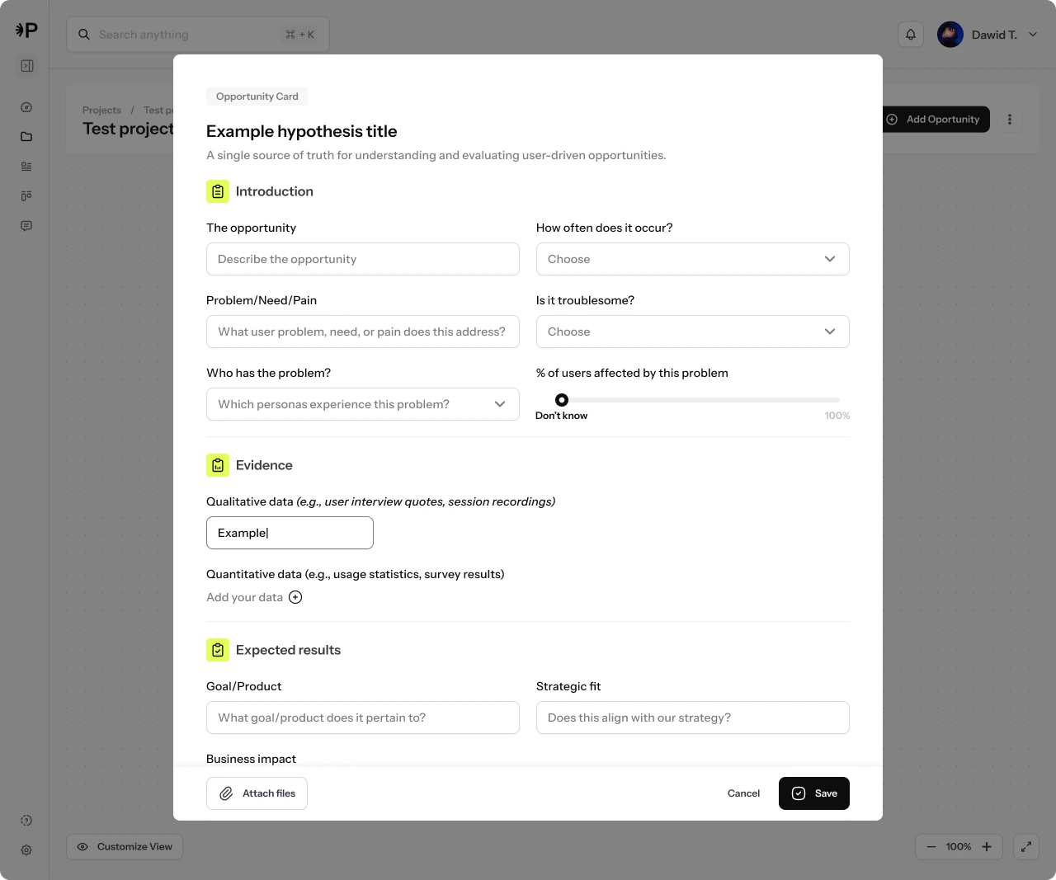Open the three-dot more options menu
This screenshot has width=1056, height=880.
(1010, 120)
